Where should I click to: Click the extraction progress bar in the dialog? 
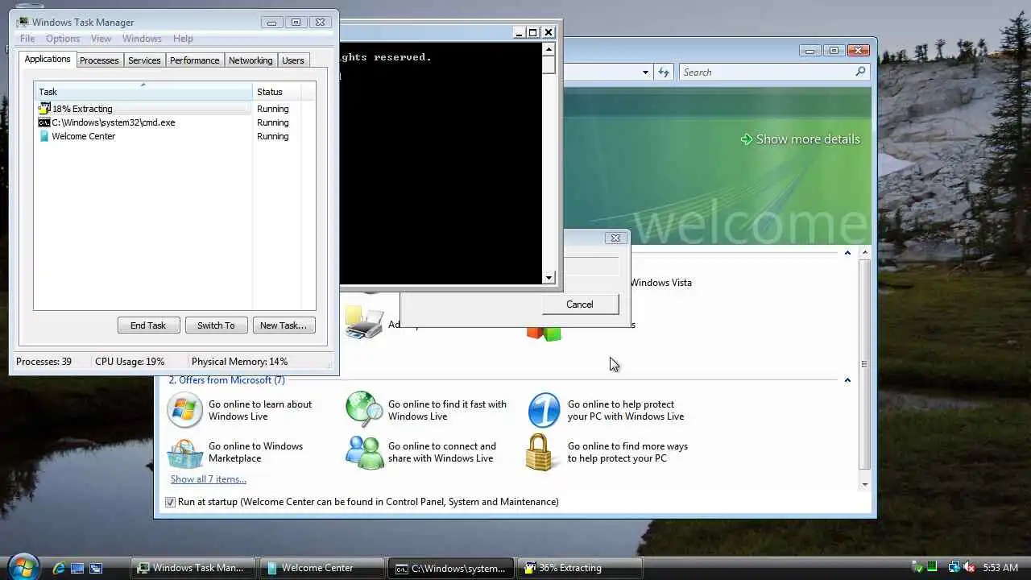click(590, 267)
